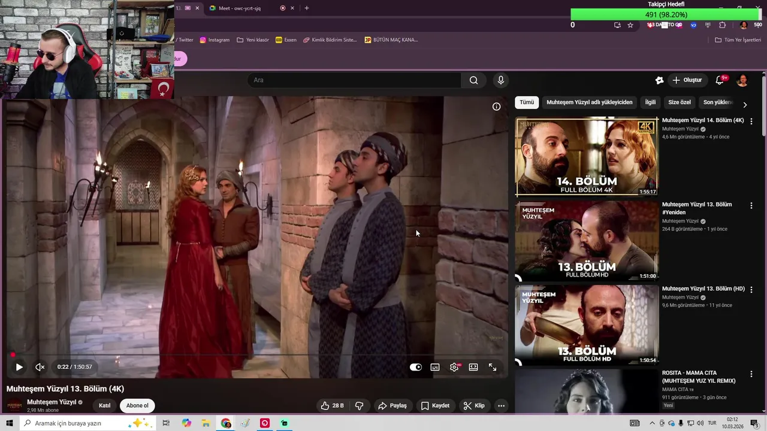Open the Instagram bookmark

215,40
